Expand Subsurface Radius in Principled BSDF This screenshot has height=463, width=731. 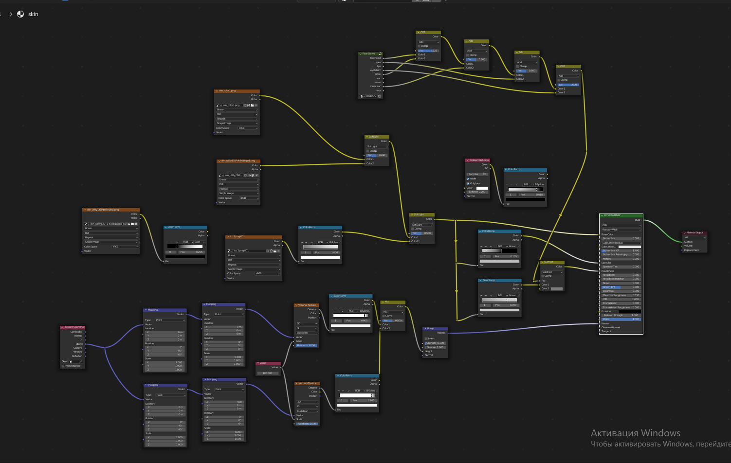point(621,243)
